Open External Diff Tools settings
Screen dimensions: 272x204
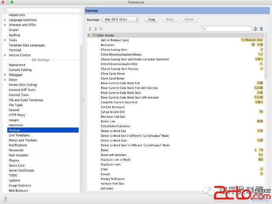click(x=22, y=90)
